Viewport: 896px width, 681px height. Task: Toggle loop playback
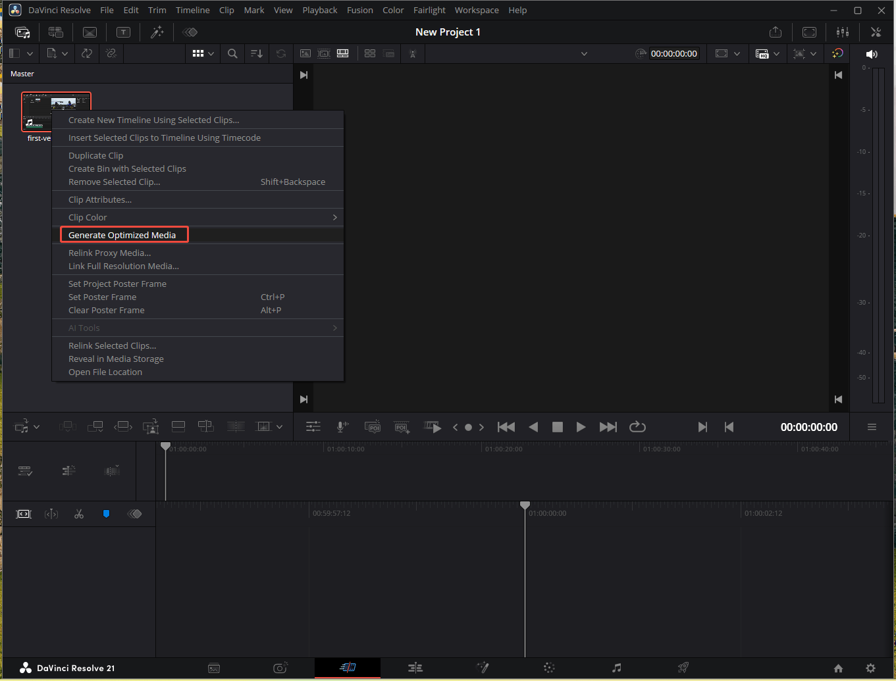tap(637, 427)
